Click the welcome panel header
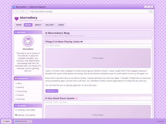The width and height of the screenshot is (166, 124). coord(28,32)
